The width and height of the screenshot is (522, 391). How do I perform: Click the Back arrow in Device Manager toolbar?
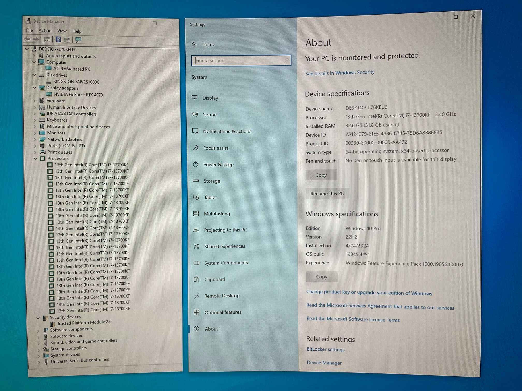[x=27, y=39]
